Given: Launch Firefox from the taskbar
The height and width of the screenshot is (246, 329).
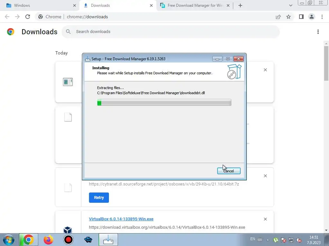Looking at the screenshot, I should click(48, 240).
